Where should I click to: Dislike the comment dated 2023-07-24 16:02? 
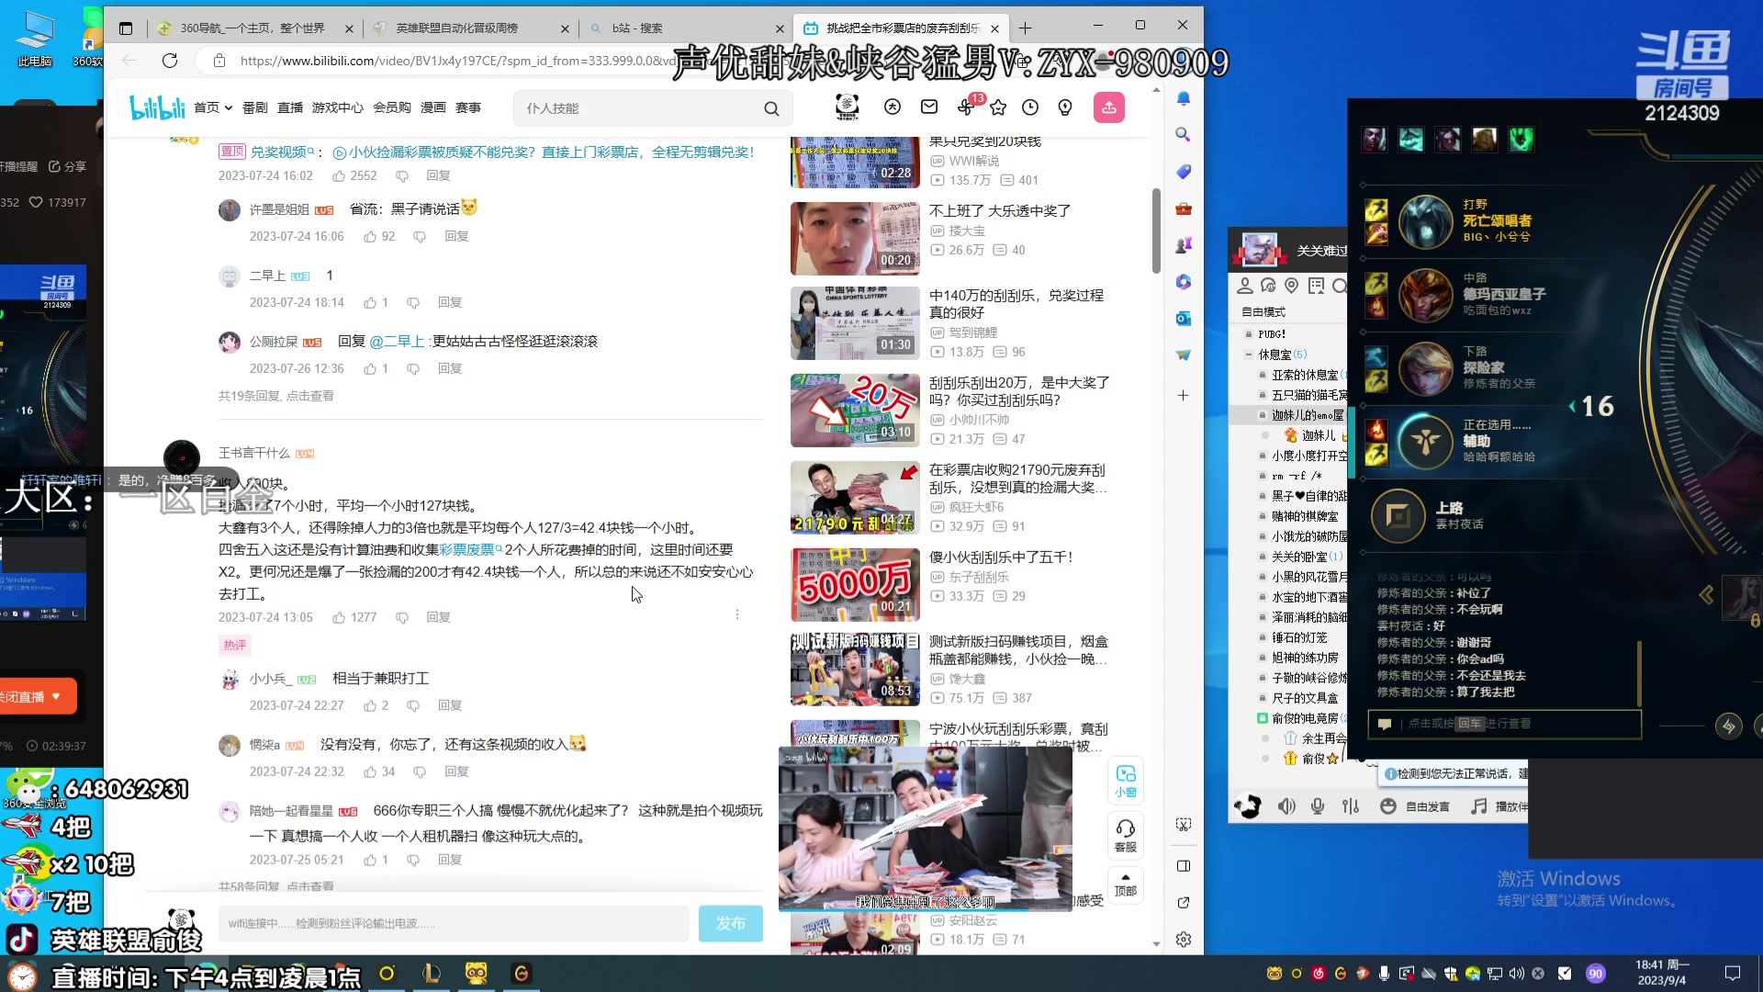click(x=401, y=175)
